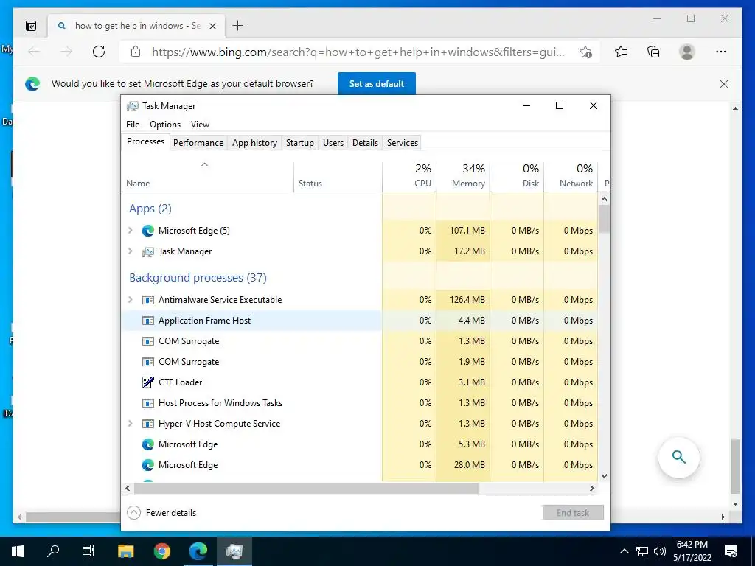
Task: Open Edge Collections icon
Action: pos(653,52)
